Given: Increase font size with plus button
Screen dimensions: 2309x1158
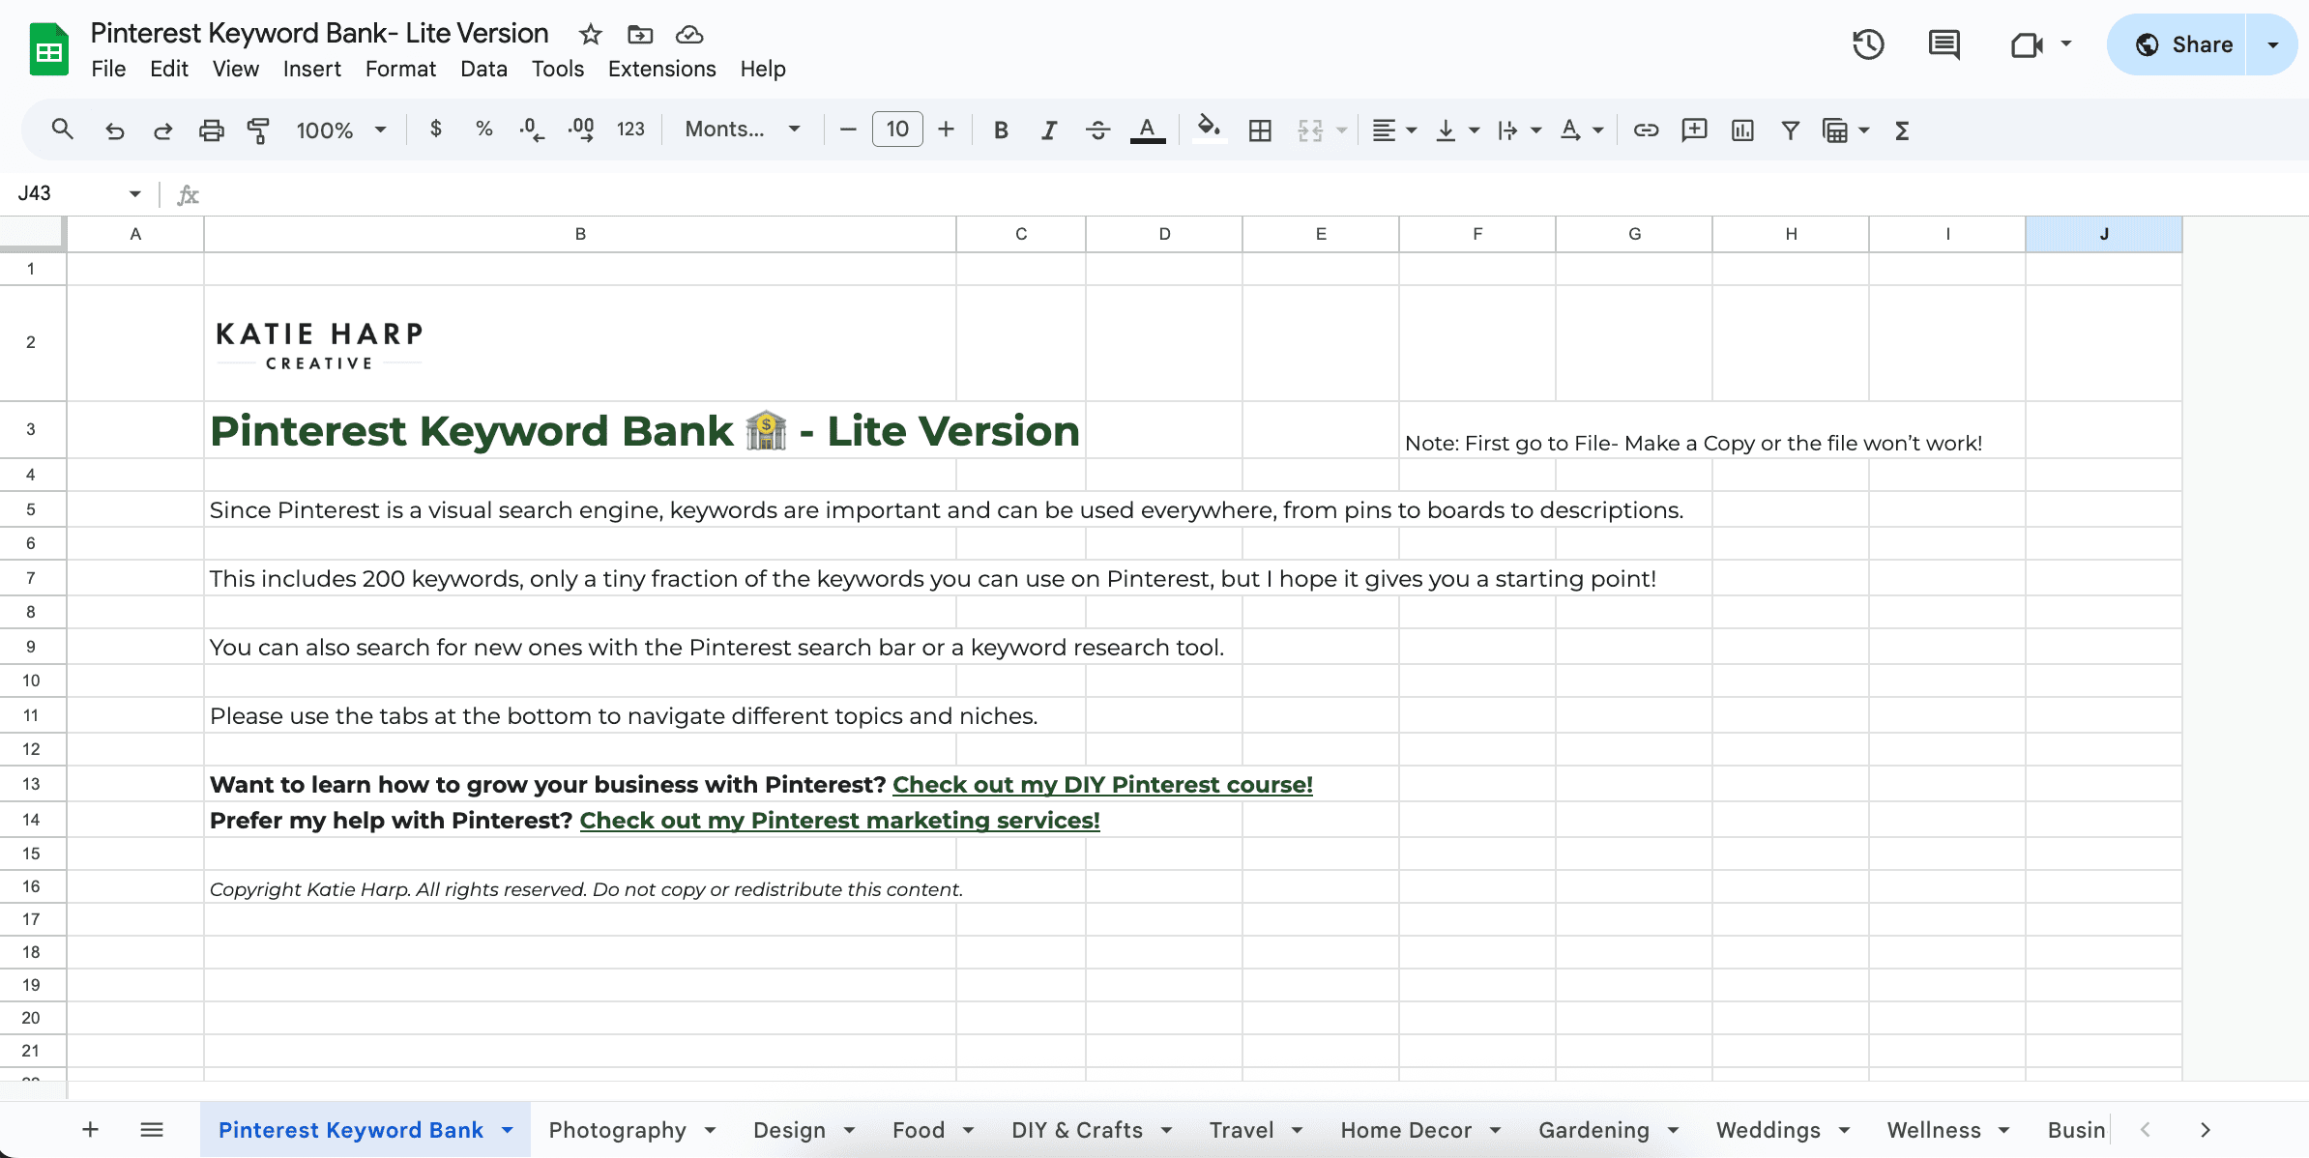Looking at the screenshot, I should pos(947,130).
